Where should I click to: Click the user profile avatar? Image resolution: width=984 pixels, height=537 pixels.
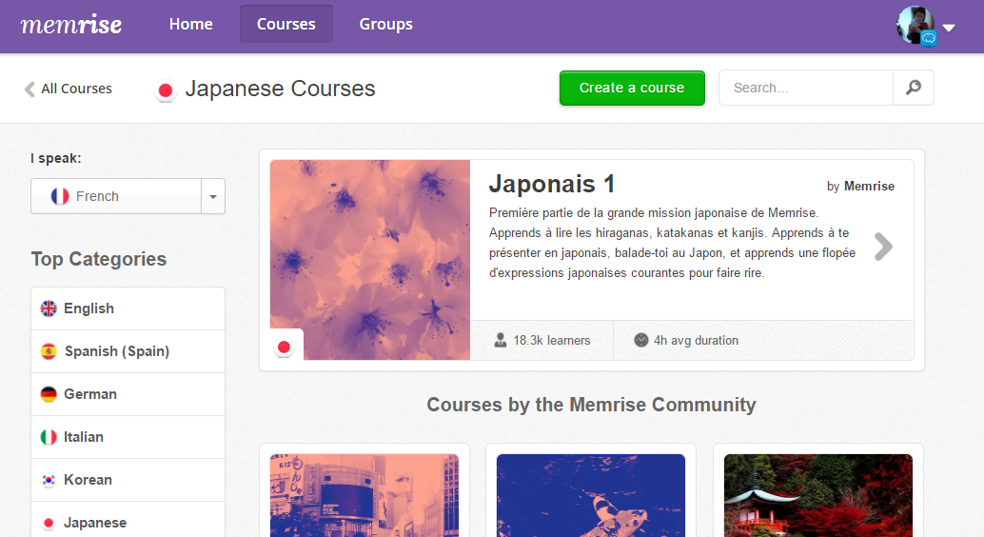(x=915, y=25)
